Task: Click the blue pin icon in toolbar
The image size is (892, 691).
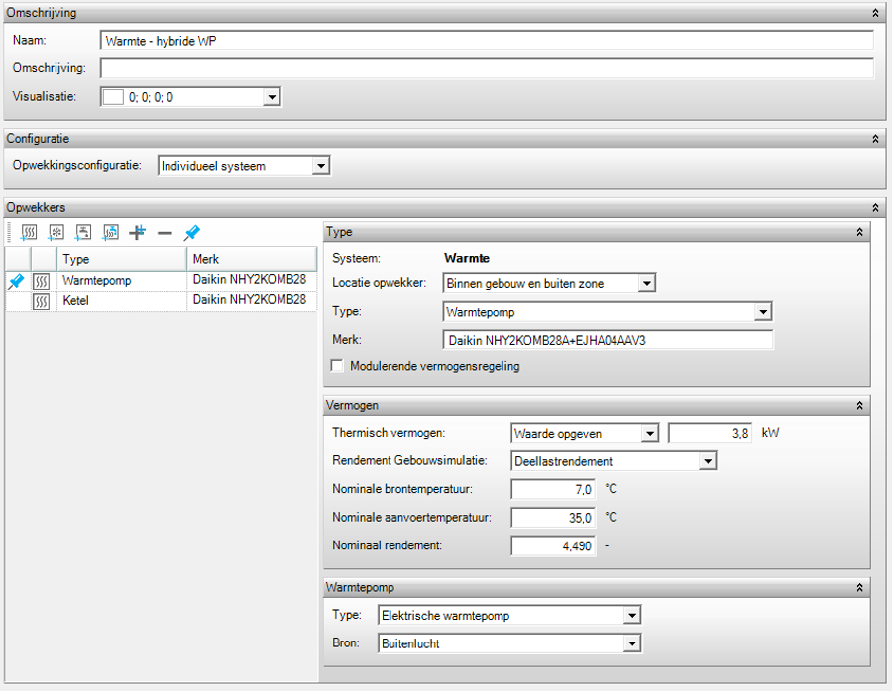Action: pos(191,232)
